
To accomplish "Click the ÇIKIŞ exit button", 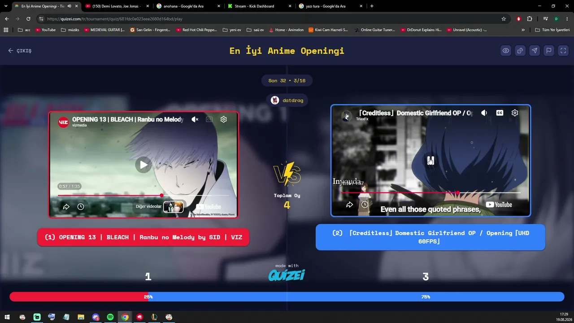I will [20, 51].
